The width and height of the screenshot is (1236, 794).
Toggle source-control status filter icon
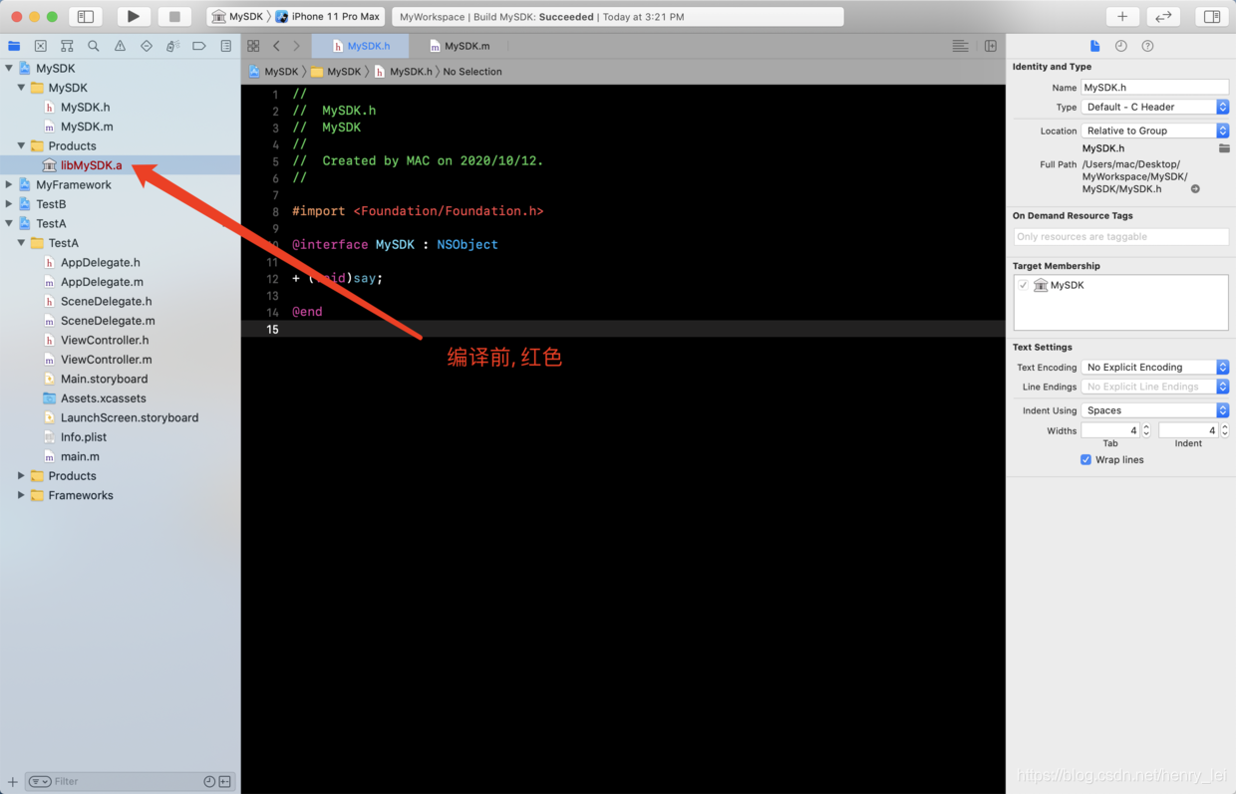pyautogui.click(x=225, y=782)
